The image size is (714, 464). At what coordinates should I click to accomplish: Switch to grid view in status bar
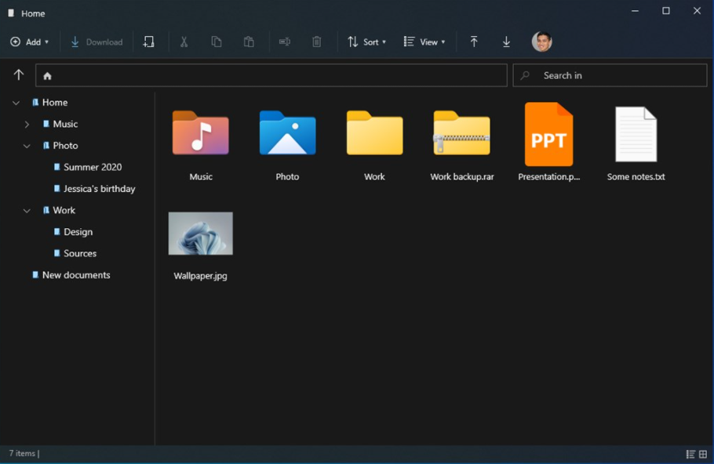tap(703, 454)
